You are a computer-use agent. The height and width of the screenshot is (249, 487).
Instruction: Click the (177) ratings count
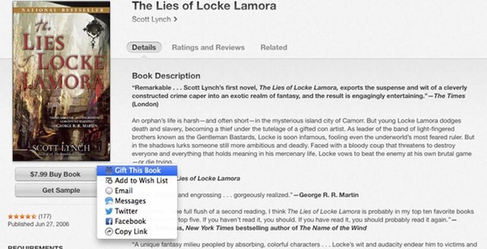pyautogui.click(x=45, y=217)
